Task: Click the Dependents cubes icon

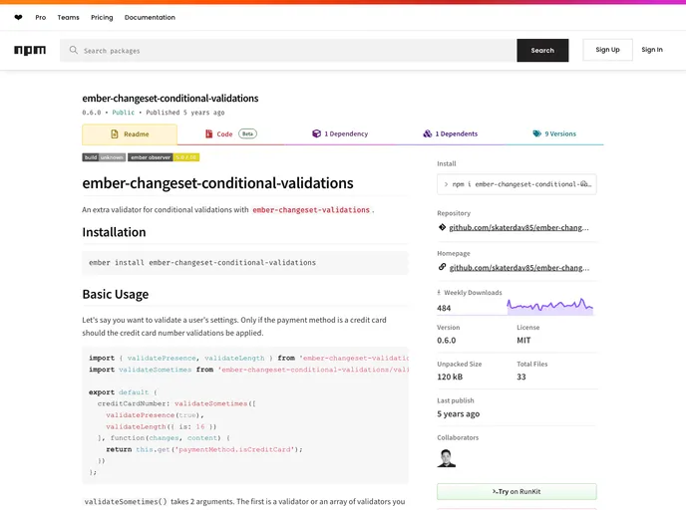Action: click(x=428, y=133)
